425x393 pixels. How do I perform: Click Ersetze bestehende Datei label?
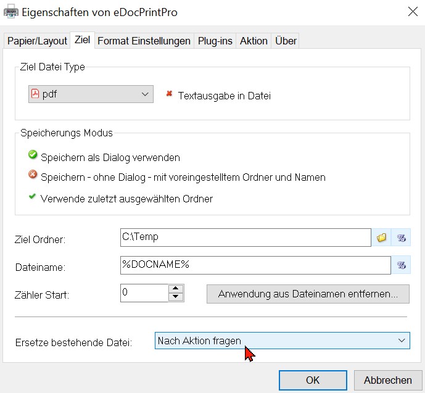tap(73, 342)
